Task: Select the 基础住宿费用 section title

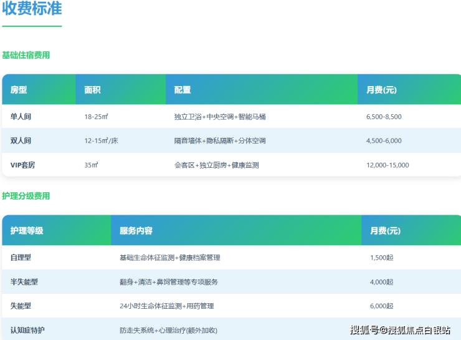Action: point(26,55)
